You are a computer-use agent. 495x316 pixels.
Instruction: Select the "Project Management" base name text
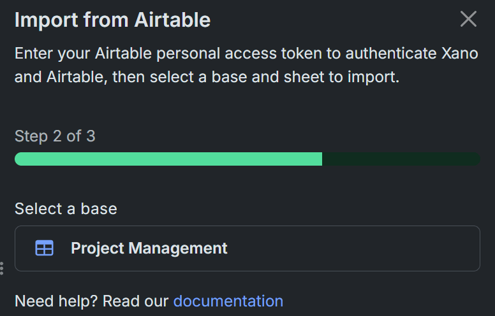[149, 248]
